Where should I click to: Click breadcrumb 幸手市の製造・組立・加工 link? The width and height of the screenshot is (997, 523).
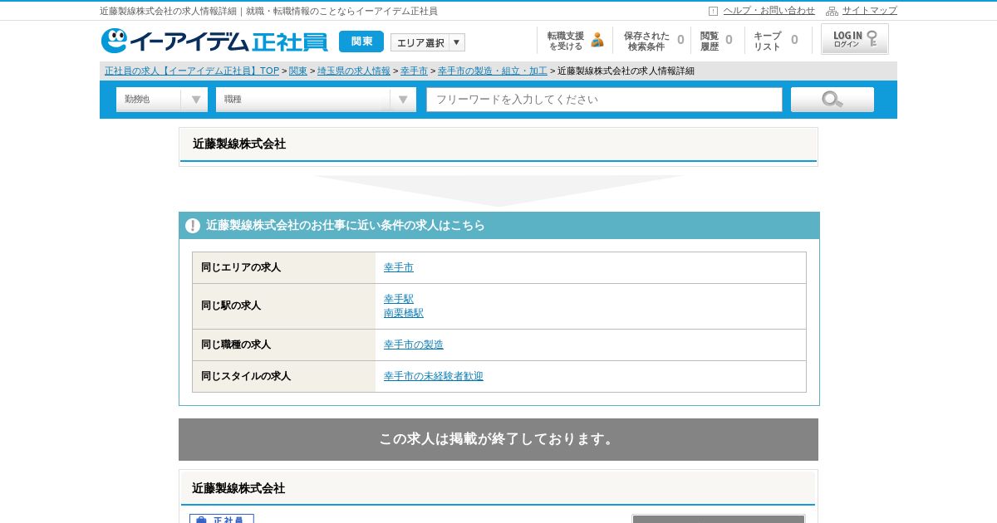(x=493, y=71)
